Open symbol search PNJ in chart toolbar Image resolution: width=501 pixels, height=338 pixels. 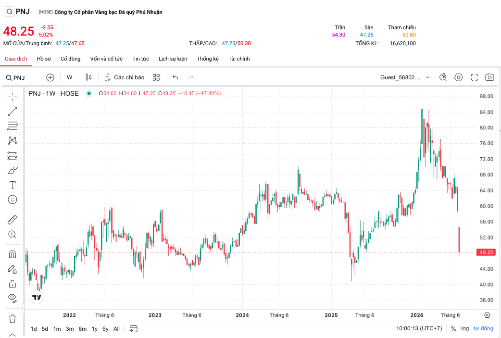(x=15, y=77)
